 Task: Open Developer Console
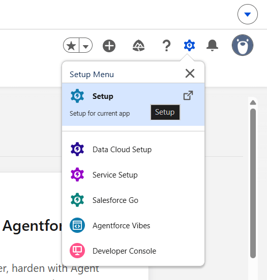pyautogui.click(x=133, y=251)
